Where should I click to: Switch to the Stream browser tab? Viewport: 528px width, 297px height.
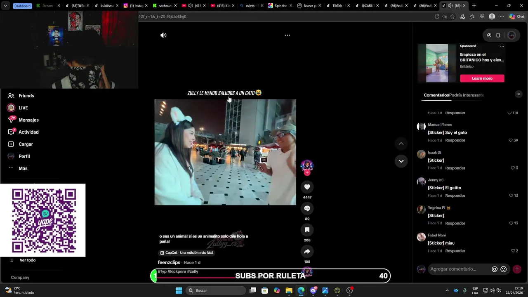47,6
